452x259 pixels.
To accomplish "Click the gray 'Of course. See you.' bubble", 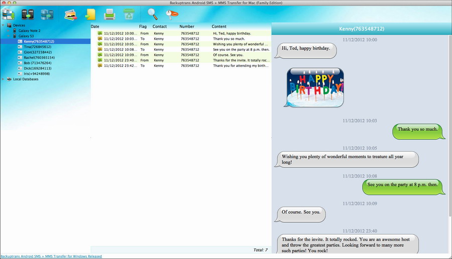I will click(x=300, y=214).
